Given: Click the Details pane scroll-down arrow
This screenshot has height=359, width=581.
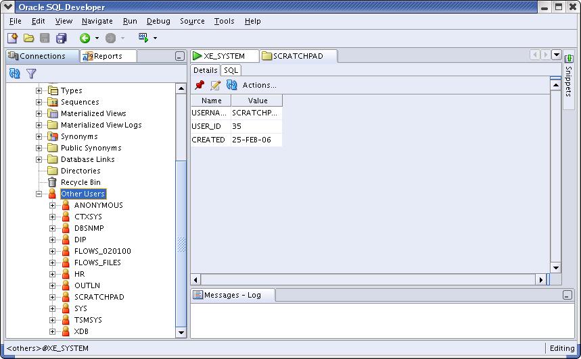Looking at the screenshot, I should tap(555, 268).
